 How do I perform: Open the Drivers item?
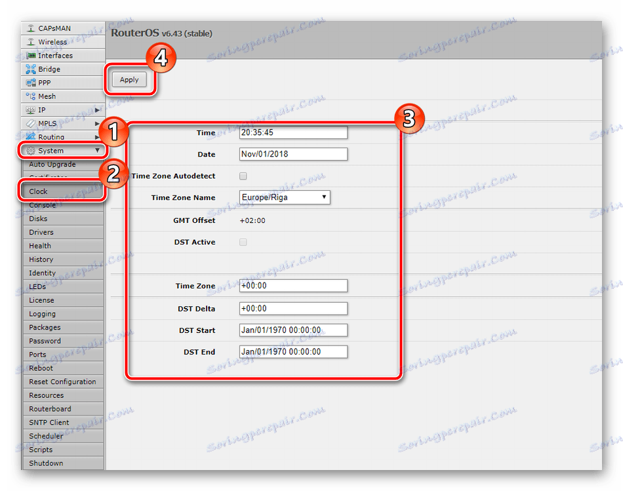[x=64, y=232]
